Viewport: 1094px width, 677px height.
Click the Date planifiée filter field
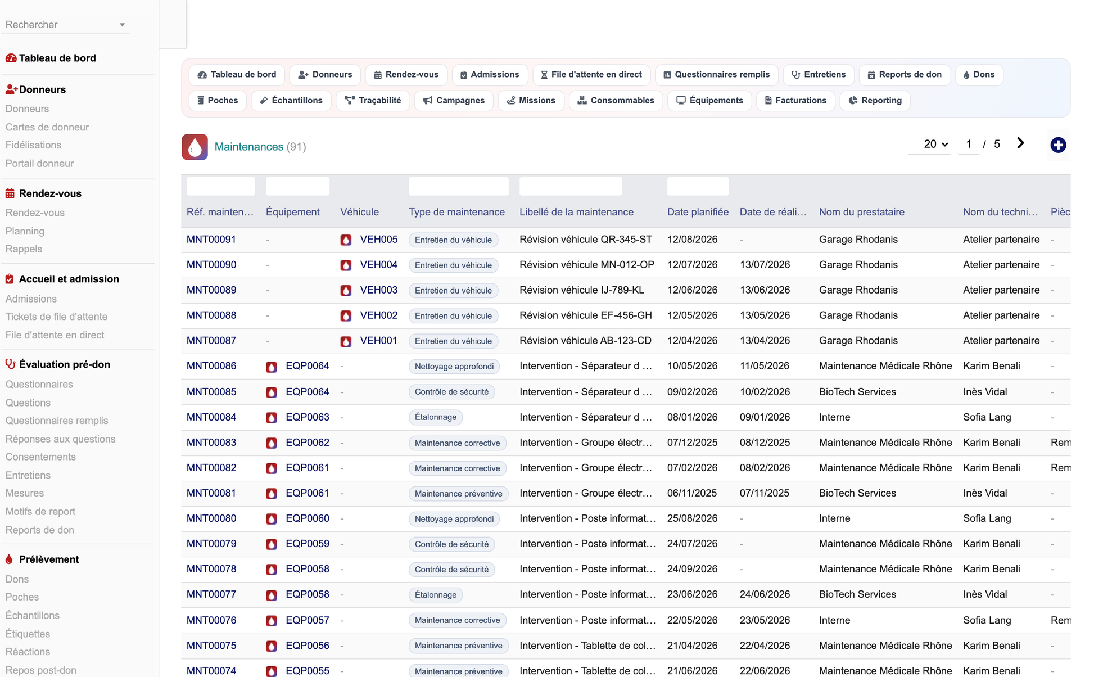click(698, 186)
